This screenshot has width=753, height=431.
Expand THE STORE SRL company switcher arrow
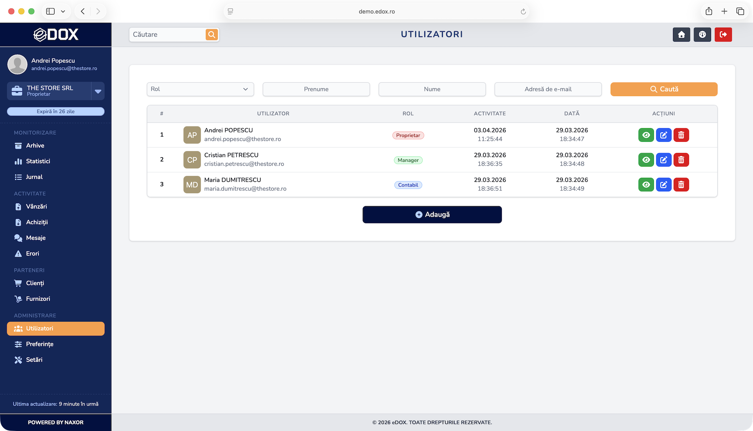click(x=98, y=91)
